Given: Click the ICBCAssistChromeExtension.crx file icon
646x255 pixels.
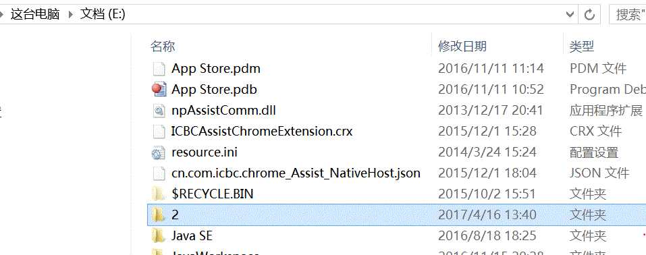Looking at the screenshot, I should point(159,132).
